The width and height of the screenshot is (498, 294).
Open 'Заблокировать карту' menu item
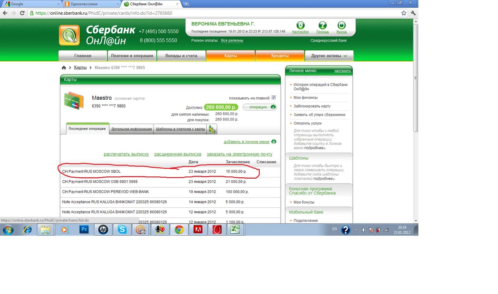point(312,106)
